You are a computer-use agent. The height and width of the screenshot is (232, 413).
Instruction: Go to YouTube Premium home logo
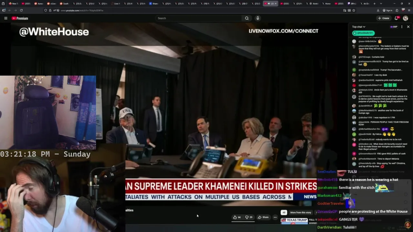20,18
